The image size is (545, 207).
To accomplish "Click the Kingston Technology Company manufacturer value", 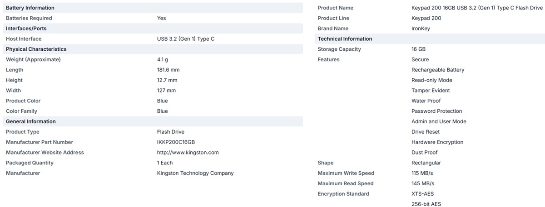I will pos(195,173).
